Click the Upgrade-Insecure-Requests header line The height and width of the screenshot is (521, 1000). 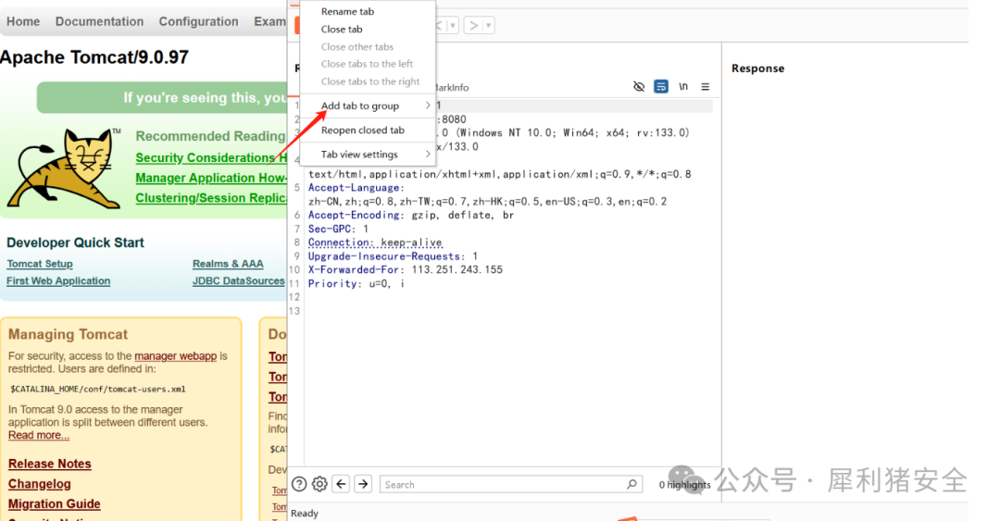393,256
